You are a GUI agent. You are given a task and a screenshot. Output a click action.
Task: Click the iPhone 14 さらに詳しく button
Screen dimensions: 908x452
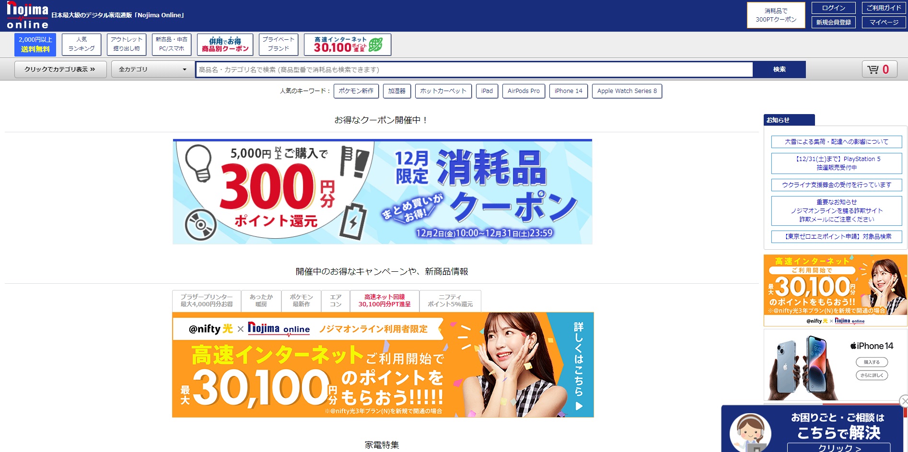tap(872, 375)
